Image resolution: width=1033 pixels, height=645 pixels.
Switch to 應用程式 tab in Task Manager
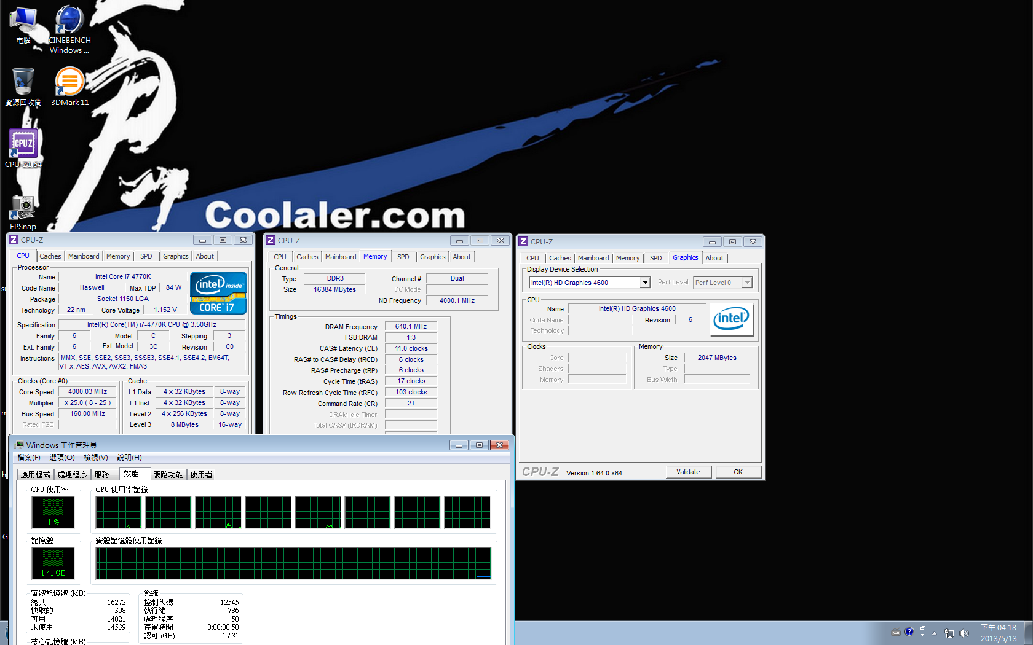[x=36, y=474]
